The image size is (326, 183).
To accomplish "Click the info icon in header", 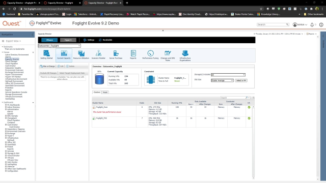I will point(321,25).
